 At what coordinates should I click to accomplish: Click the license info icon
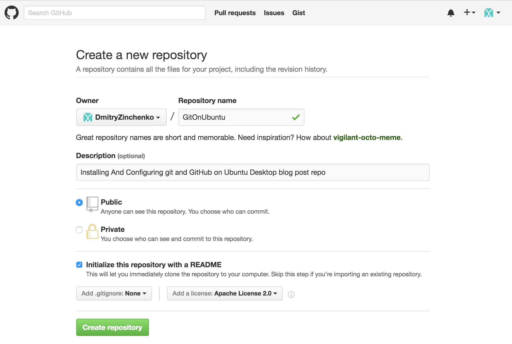click(x=291, y=294)
